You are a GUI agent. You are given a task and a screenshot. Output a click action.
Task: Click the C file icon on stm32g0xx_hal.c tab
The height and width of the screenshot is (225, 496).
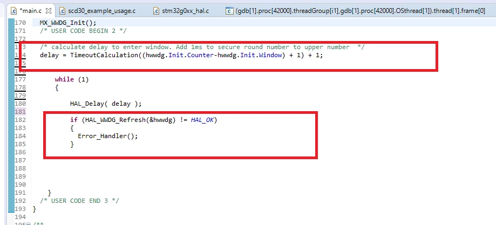coord(157,11)
